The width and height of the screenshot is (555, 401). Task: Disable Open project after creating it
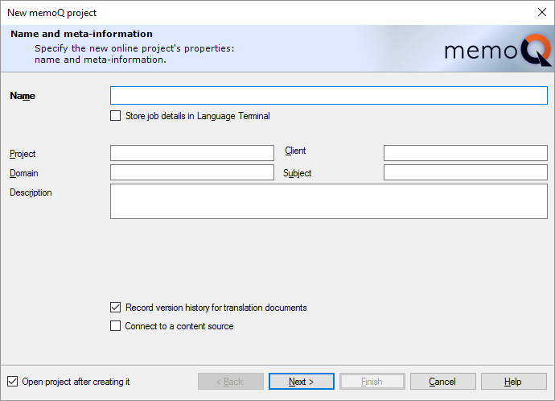click(x=12, y=382)
